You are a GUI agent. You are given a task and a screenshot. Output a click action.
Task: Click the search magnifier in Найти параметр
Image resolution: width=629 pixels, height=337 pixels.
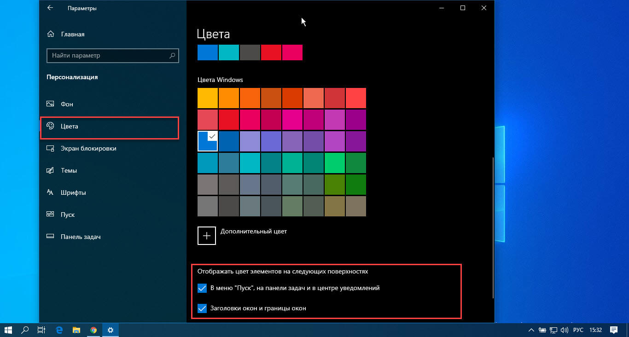[172, 55]
